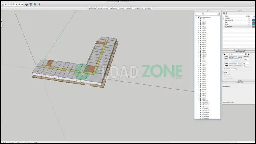Click the black-and-white cube toolbar icon
256x144 pixels.
[26, 4]
